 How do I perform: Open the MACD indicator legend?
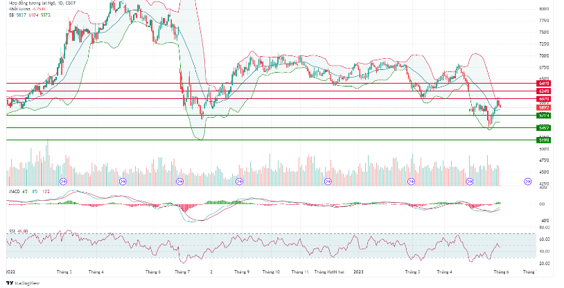(x=22, y=192)
